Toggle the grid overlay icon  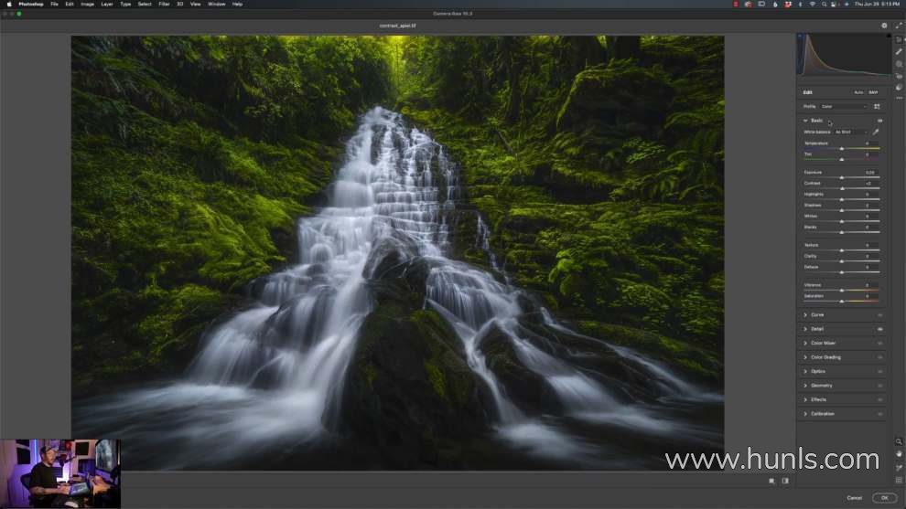pyautogui.click(x=899, y=480)
